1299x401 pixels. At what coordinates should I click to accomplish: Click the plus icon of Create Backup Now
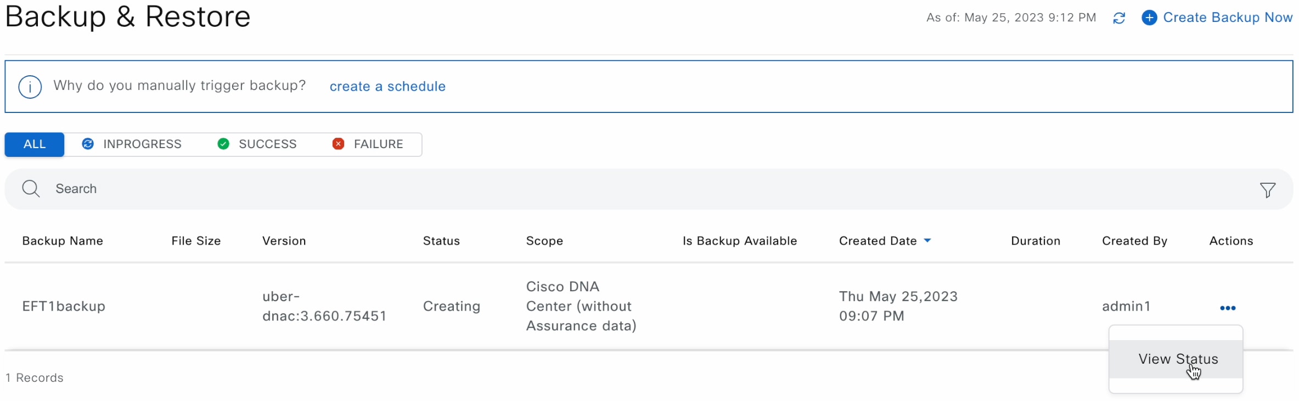[x=1149, y=18]
